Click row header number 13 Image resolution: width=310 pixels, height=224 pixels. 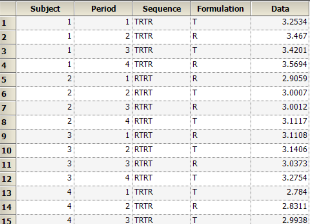point(8,193)
